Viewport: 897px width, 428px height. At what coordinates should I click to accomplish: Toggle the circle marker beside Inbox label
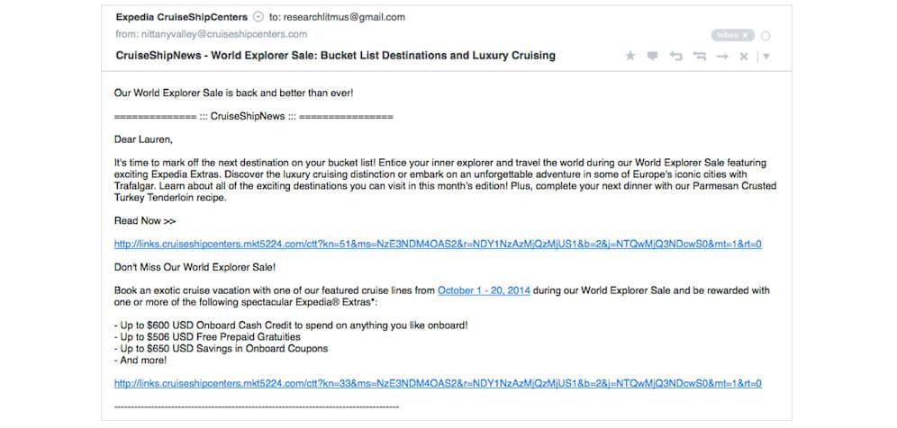pyautogui.click(x=766, y=36)
